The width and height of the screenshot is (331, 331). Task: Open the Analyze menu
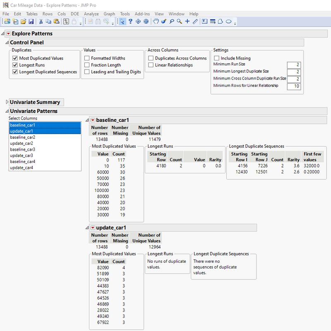point(91,14)
